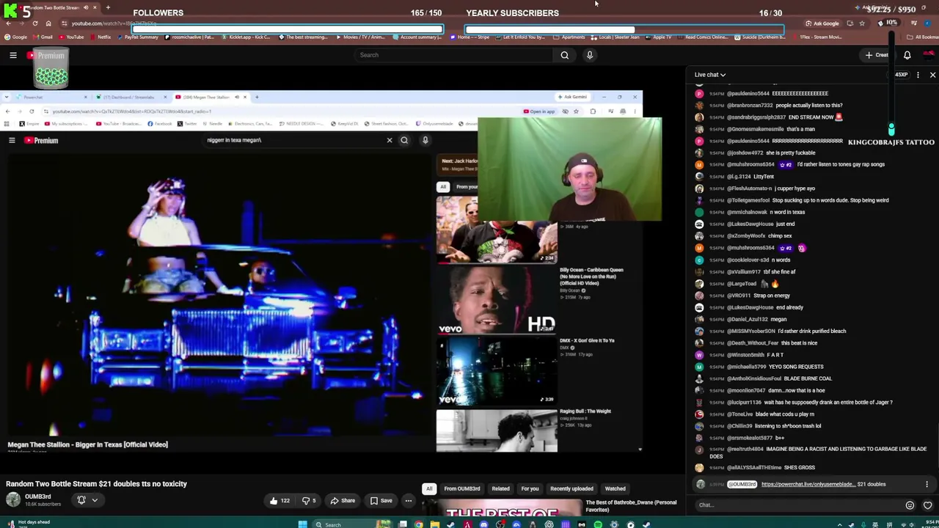Select the 'Recently uploaded' filter chip
The width and height of the screenshot is (939, 528).
(x=572, y=488)
